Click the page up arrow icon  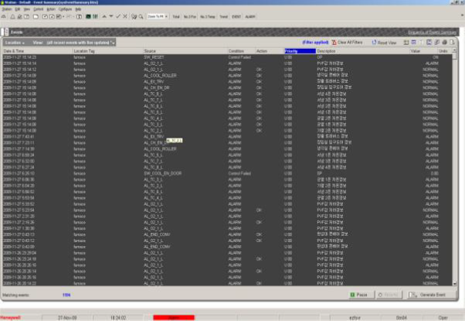[104, 16]
